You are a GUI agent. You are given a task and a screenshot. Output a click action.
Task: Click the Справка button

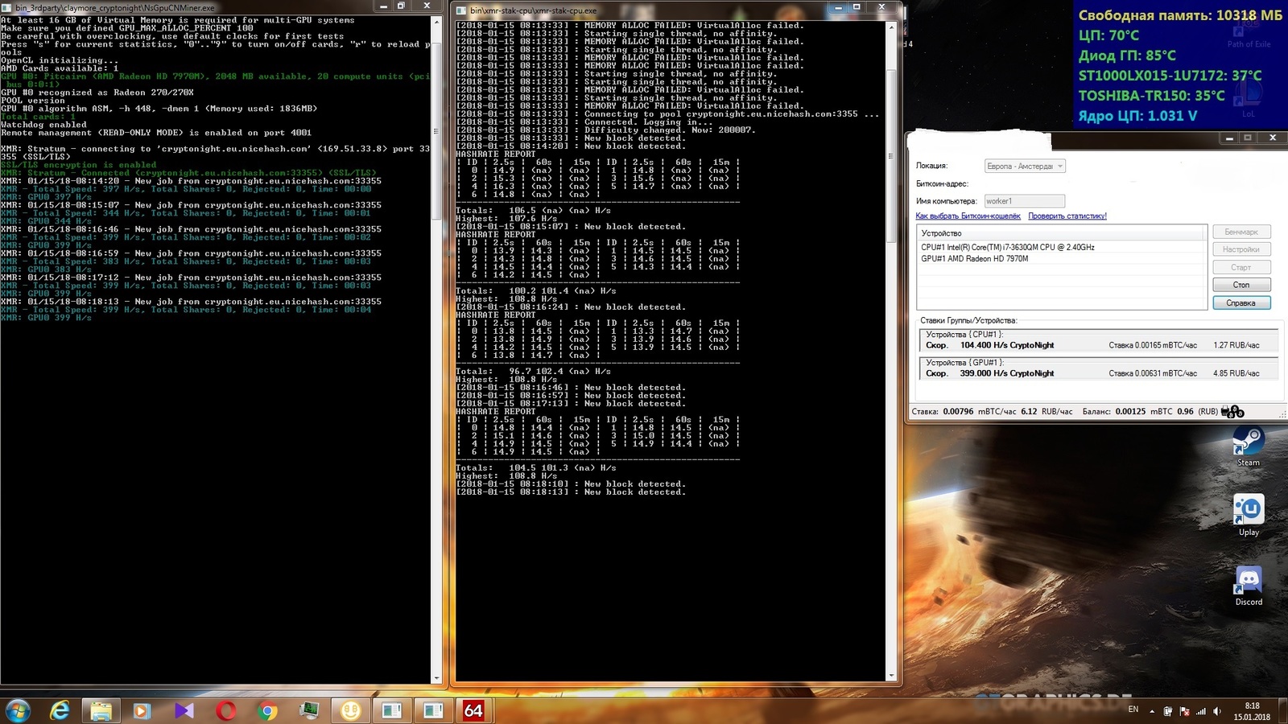[x=1241, y=303]
